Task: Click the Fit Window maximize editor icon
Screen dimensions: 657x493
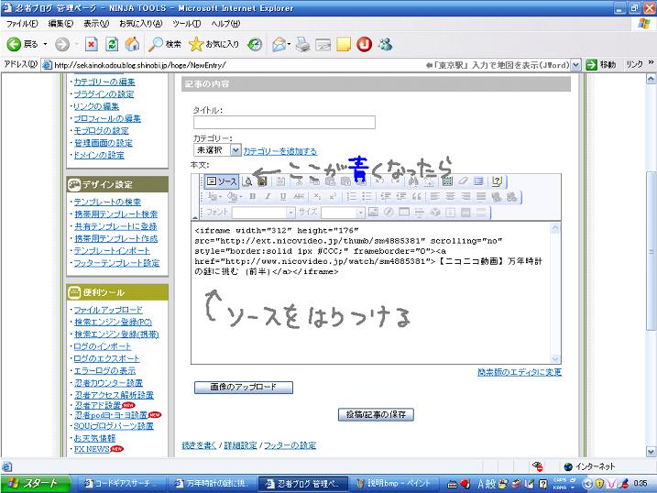Action: (x=478, y=181)
